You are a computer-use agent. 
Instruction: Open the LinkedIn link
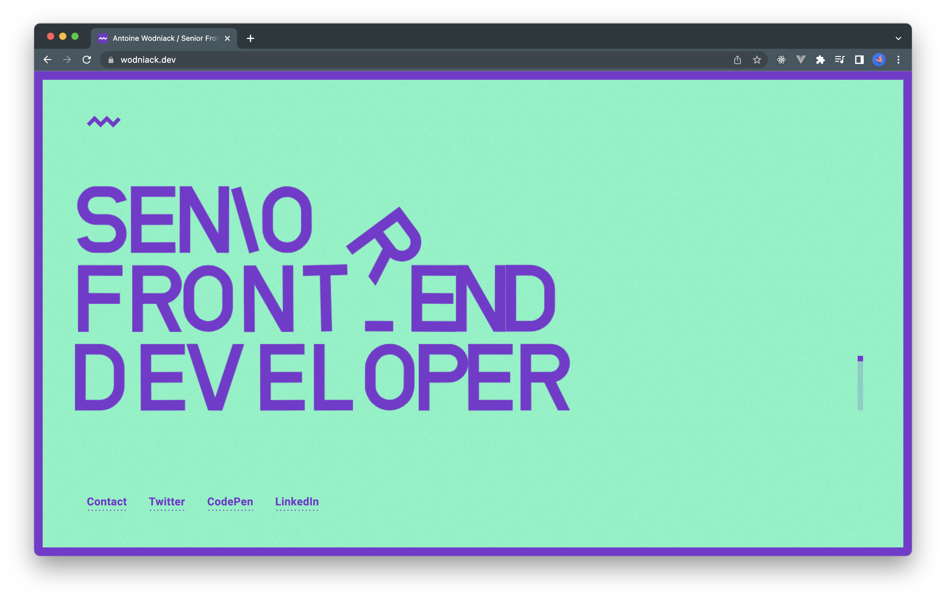click(x=297, y=502)
